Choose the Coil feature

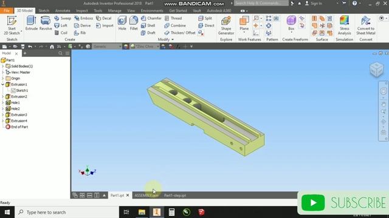[61, 33]
